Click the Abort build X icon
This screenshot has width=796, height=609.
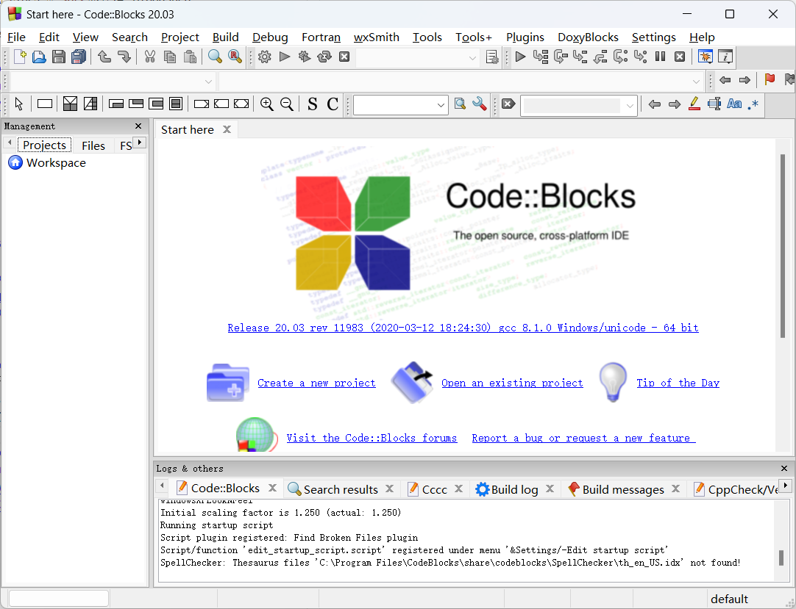coord(344,57)
